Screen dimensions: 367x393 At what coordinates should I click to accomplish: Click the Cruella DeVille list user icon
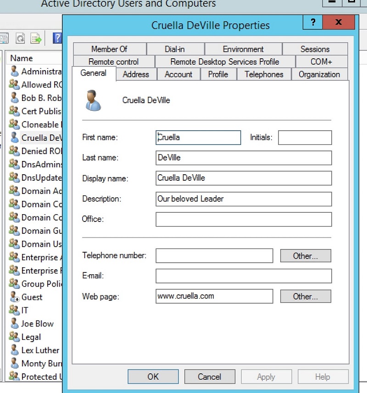[14, 138]
